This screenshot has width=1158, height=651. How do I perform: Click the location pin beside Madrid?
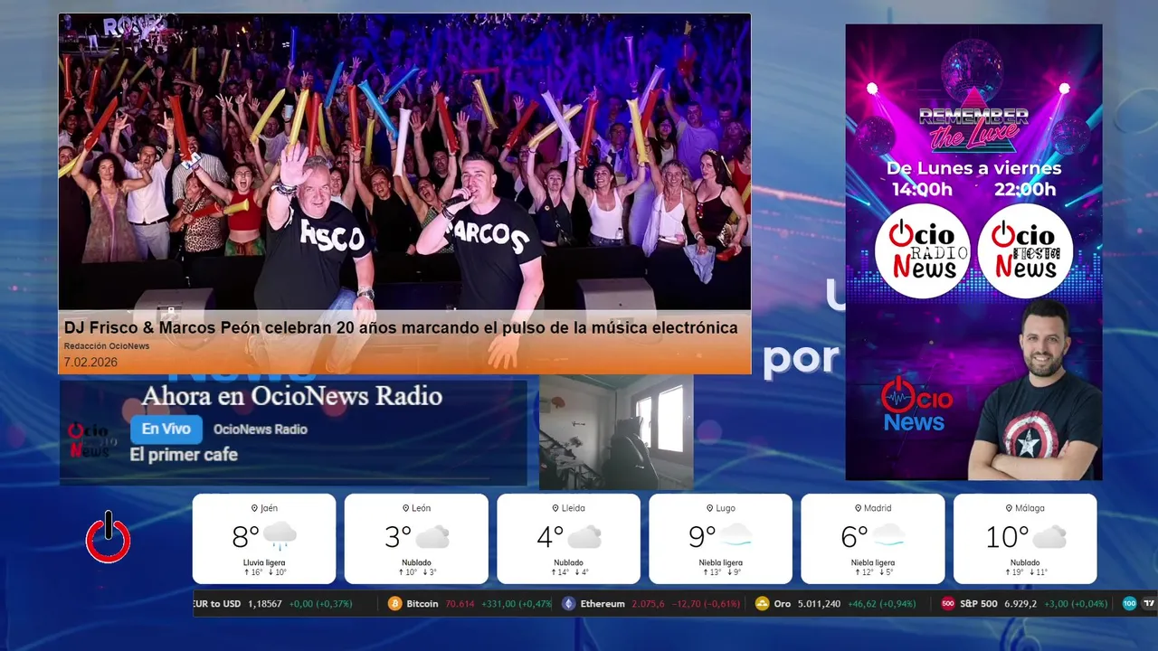(x=858, y=508)
